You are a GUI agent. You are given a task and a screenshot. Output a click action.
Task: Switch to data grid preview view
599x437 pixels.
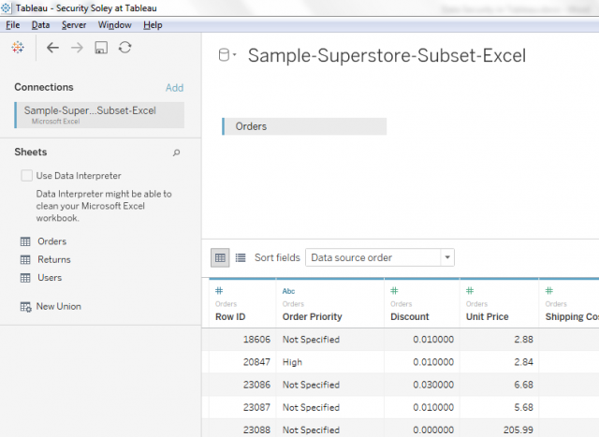pos(220,257)
